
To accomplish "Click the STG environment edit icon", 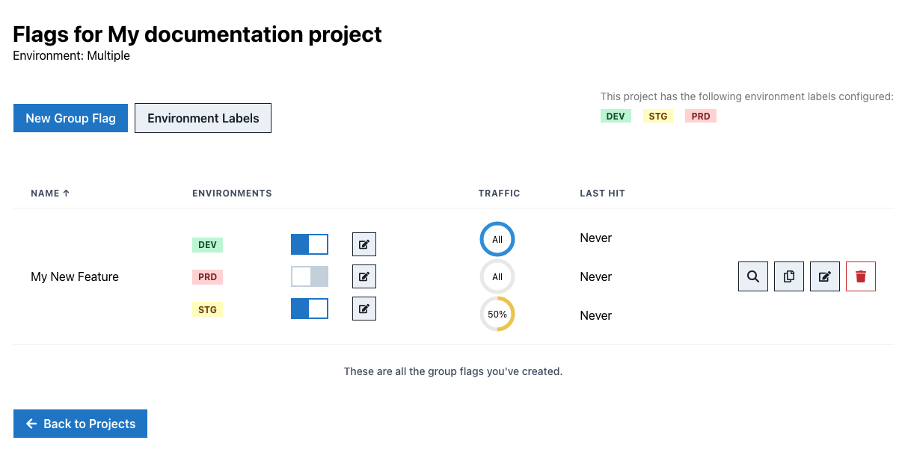I will click(364, 309).
